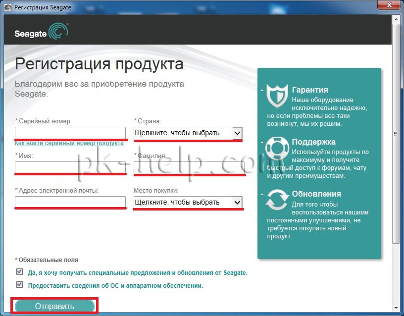Viewport: 404px width, 316px height.
Task: Click the Поддержка lifebuoy icon
Action: [277, 148]
